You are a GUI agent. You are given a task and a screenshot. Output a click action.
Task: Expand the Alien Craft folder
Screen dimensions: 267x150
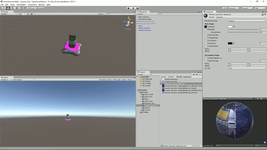point(141,95)
